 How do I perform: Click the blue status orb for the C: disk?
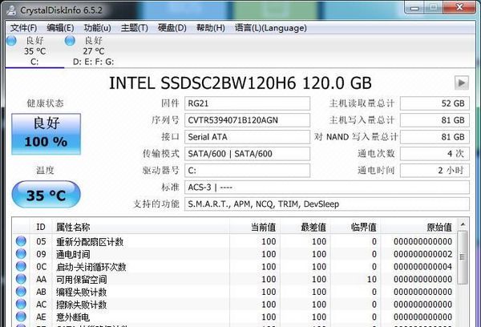pos(12,41)
